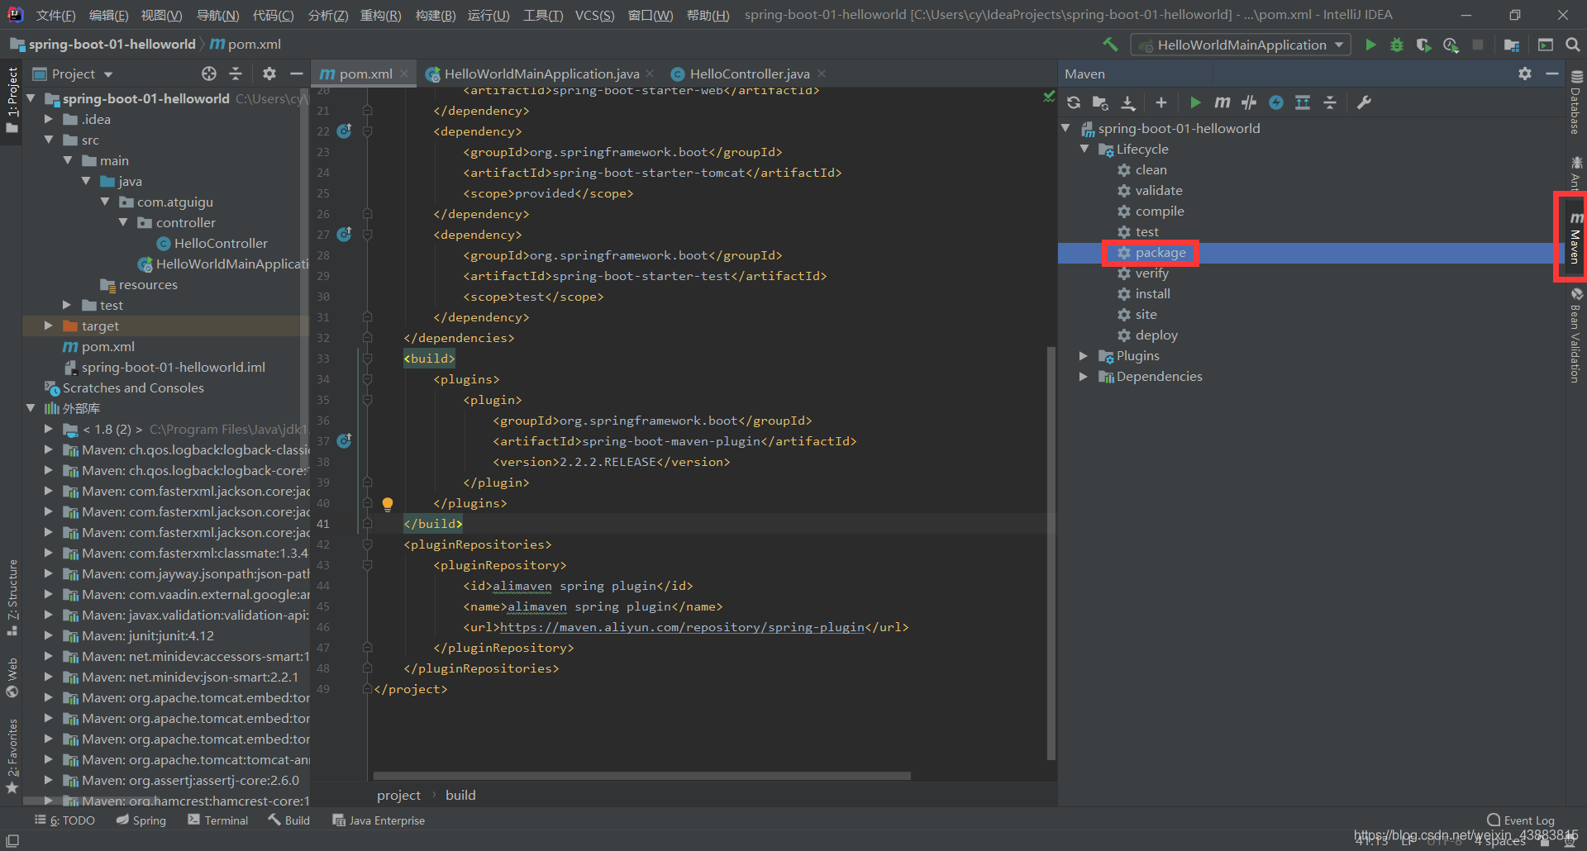1587x851 pixels.
Task: Click the gutter icon on line 37
Action: 345,441
